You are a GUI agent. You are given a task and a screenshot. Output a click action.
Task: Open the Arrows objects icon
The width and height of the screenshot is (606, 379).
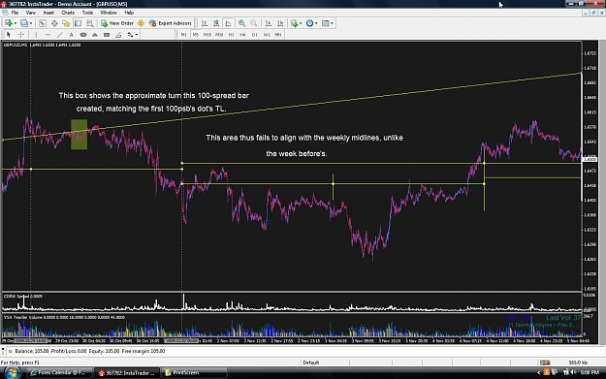130,35
